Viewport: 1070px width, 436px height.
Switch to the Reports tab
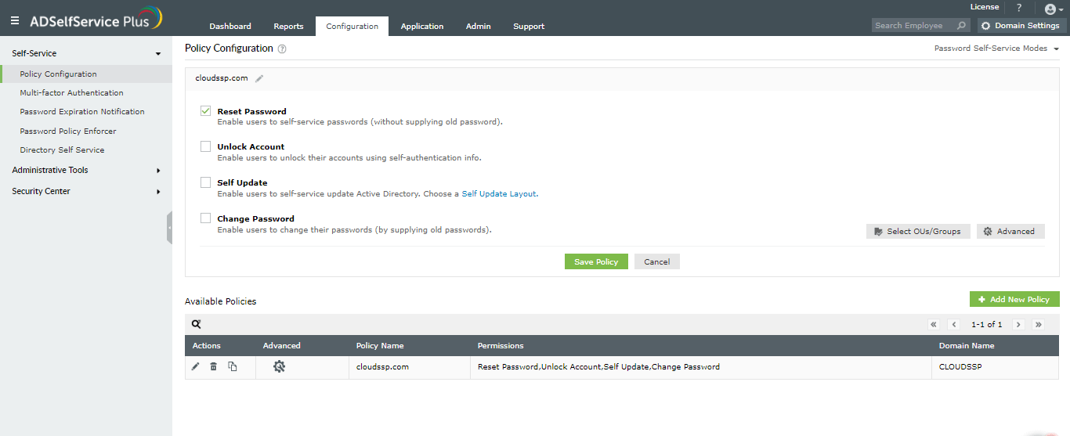pyautogui.click(x=288, y=26)
